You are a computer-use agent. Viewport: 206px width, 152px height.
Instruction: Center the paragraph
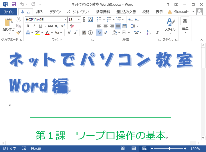pyautogui.click(x=106, y=26)
